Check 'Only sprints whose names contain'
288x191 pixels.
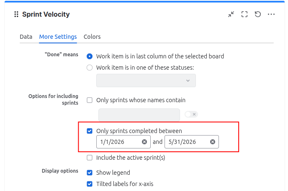[x=90, y=100]
